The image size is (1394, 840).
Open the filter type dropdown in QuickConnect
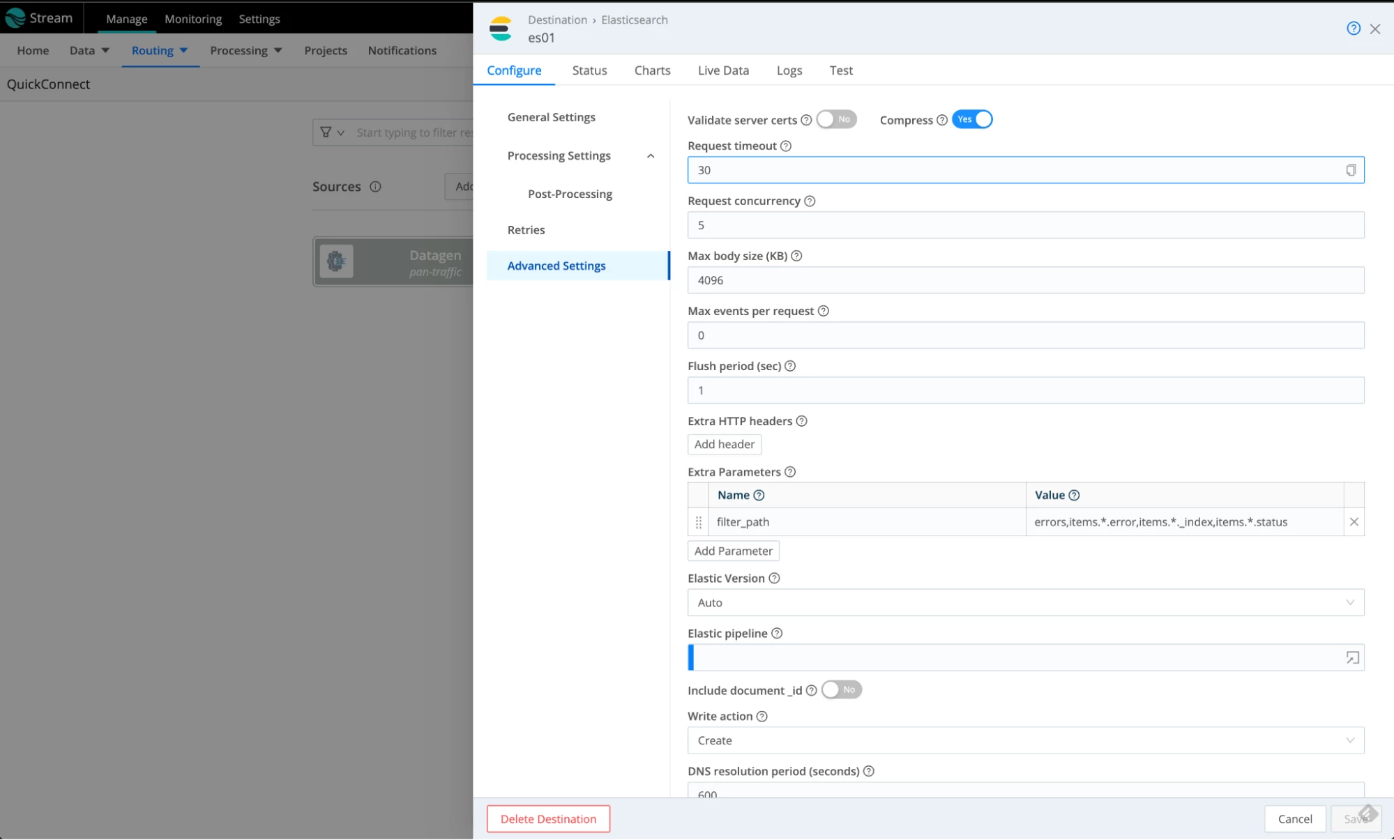(332, 132)
